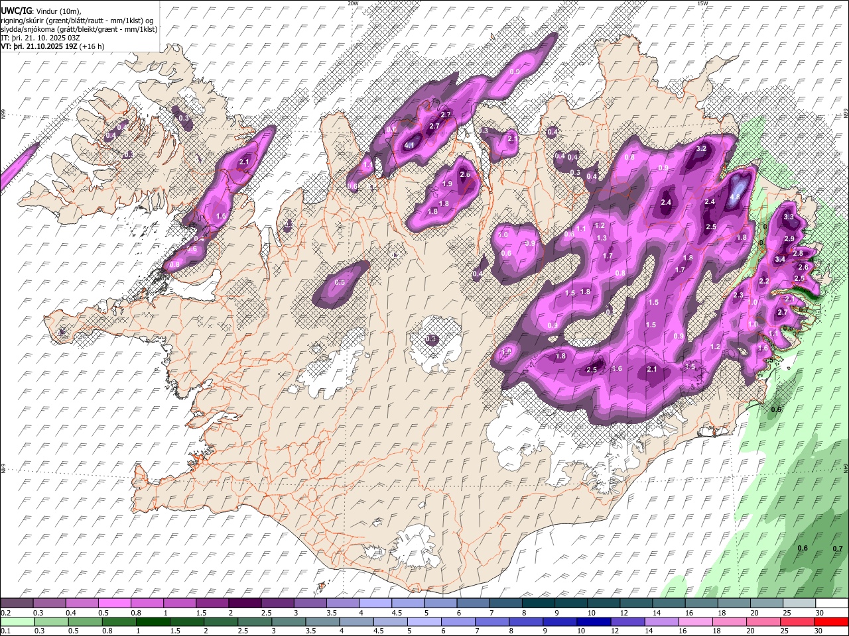
Task: Click the 'IT: þri. 21. 10. 2025 03Z' line
Action: point(40,38)
